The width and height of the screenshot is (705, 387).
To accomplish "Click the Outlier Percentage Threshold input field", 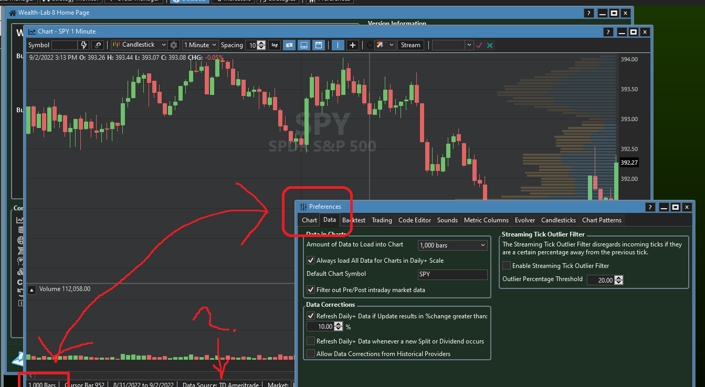I will [601, 280].
